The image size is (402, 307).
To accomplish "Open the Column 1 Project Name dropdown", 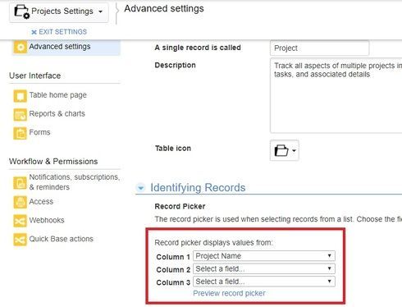I will pyautogui.click(x=264, y=256).
